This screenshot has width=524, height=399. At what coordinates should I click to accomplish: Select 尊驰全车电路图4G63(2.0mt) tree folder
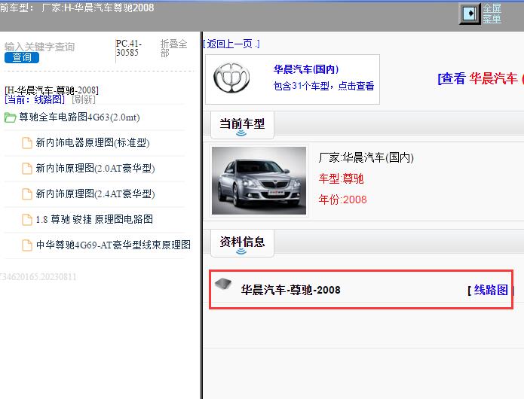[79, 117]
